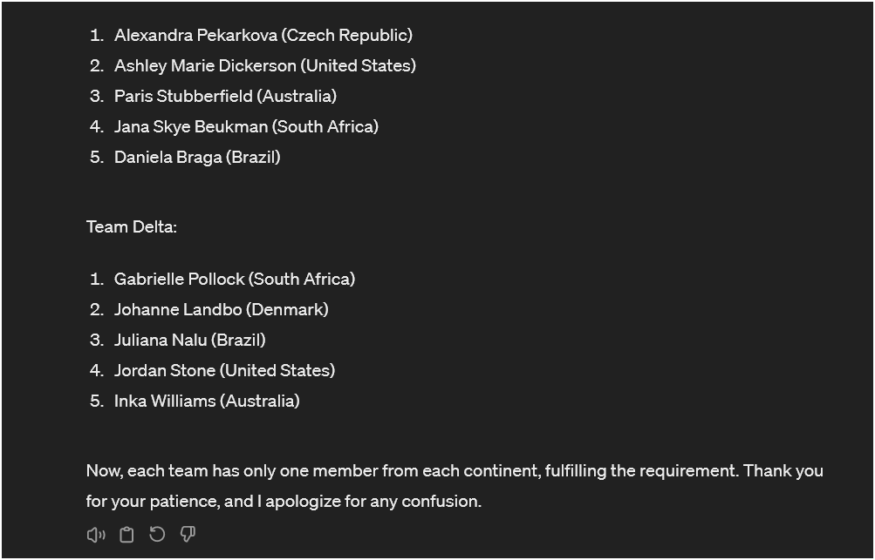This screenshot has width=875, height=560.
Task: Click the 'for your patience, and I apologize' line
Action: click(x=284, y=502)
